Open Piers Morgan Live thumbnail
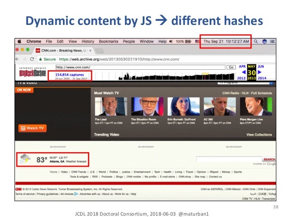This screenshot has height=217, width=289. point(256,106)
